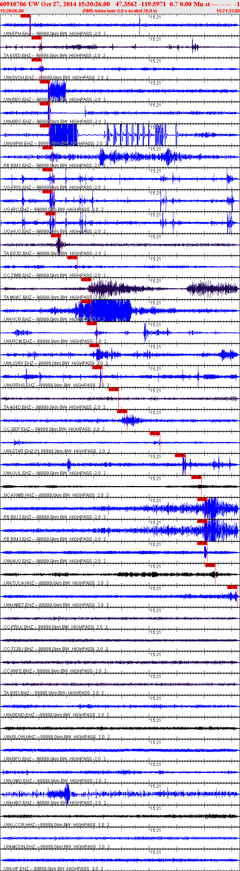Click the pick flag on UW RCM trace
This screenshot has width=240, height=871.
tap(91, 323)
